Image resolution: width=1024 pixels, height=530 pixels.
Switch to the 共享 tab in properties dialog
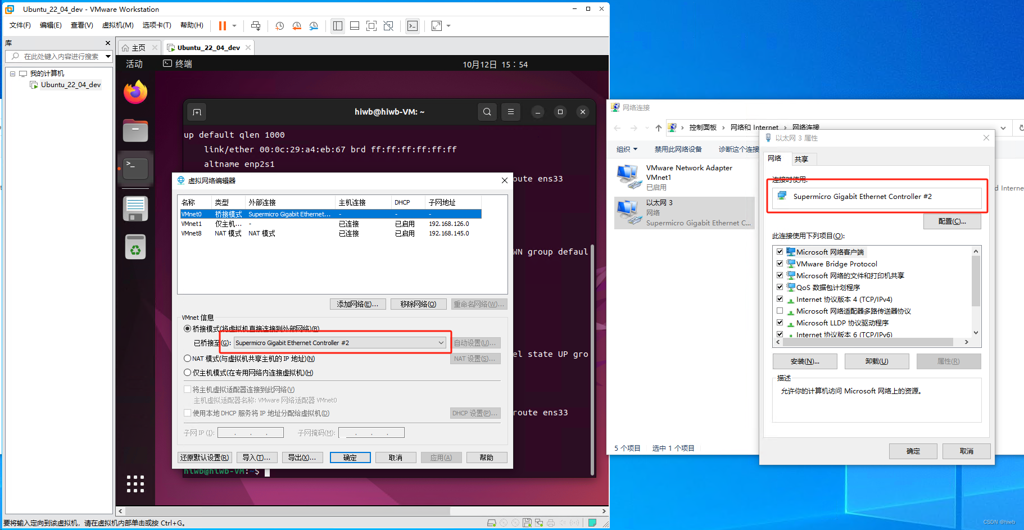pos(802,160)
